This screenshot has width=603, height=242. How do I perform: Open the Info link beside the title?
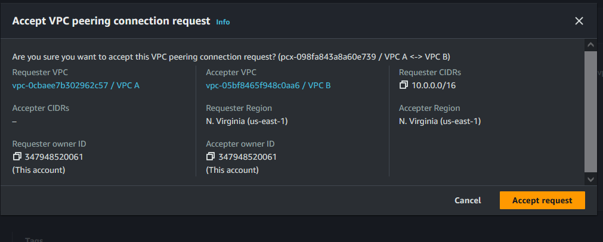coord(222,22)
